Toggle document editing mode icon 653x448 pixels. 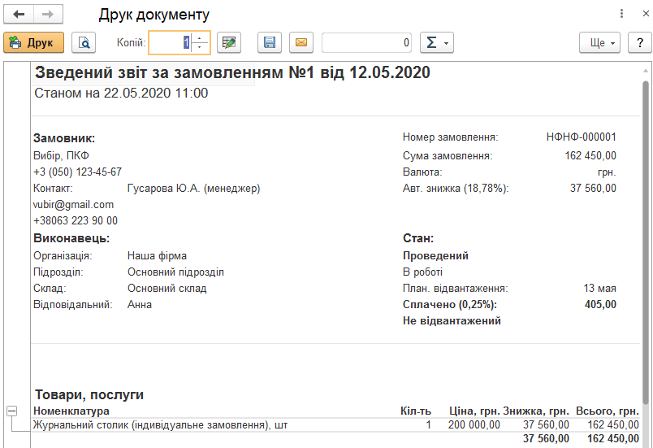[x=229, y=42]
